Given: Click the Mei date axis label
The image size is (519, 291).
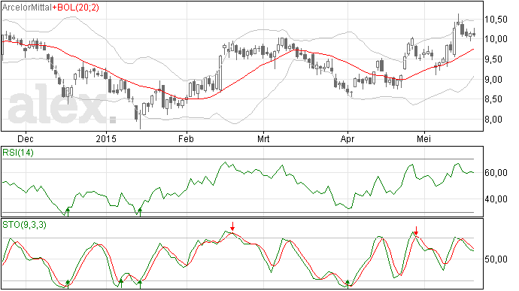Looking at the screenshot, I should tap(424, 138).
